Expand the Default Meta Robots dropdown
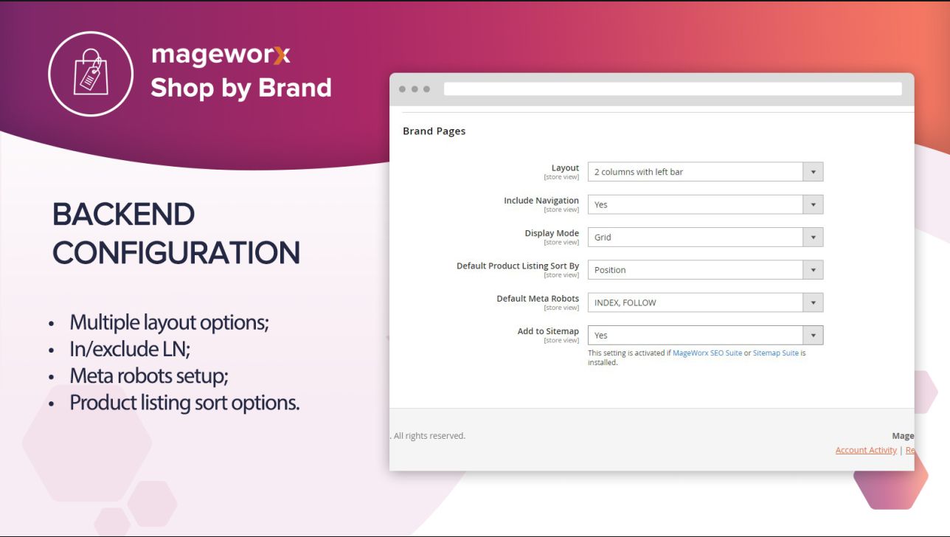The width and height of the screenshot is (950, 537). tap(704, 302)
